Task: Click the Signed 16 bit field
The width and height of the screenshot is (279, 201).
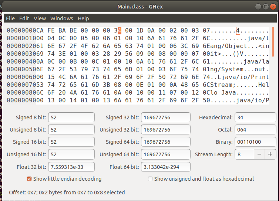Action: (71, 142)
